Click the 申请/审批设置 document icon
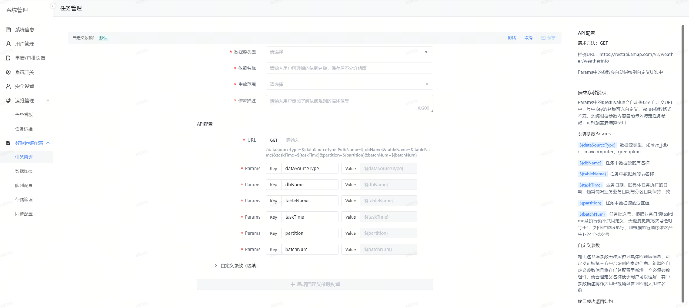Viewport: 689px width, 308px height. coord(8,58)
